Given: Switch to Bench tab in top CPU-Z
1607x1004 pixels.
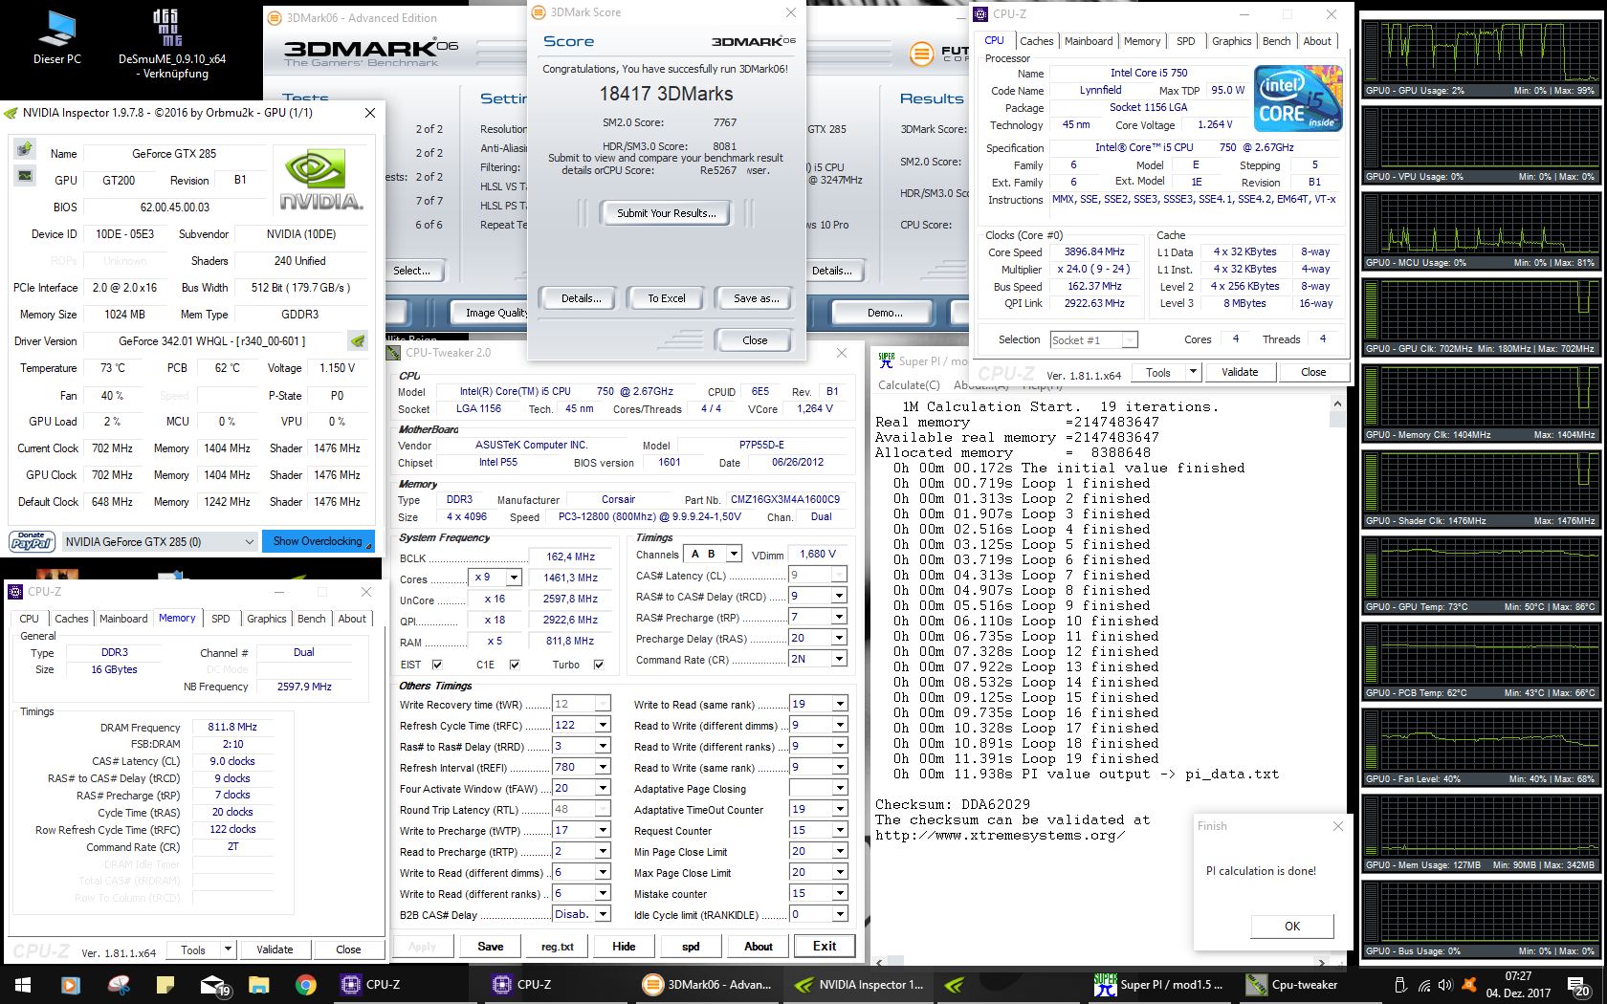Looking at the screenshot, I should (x=1277, y=41).
